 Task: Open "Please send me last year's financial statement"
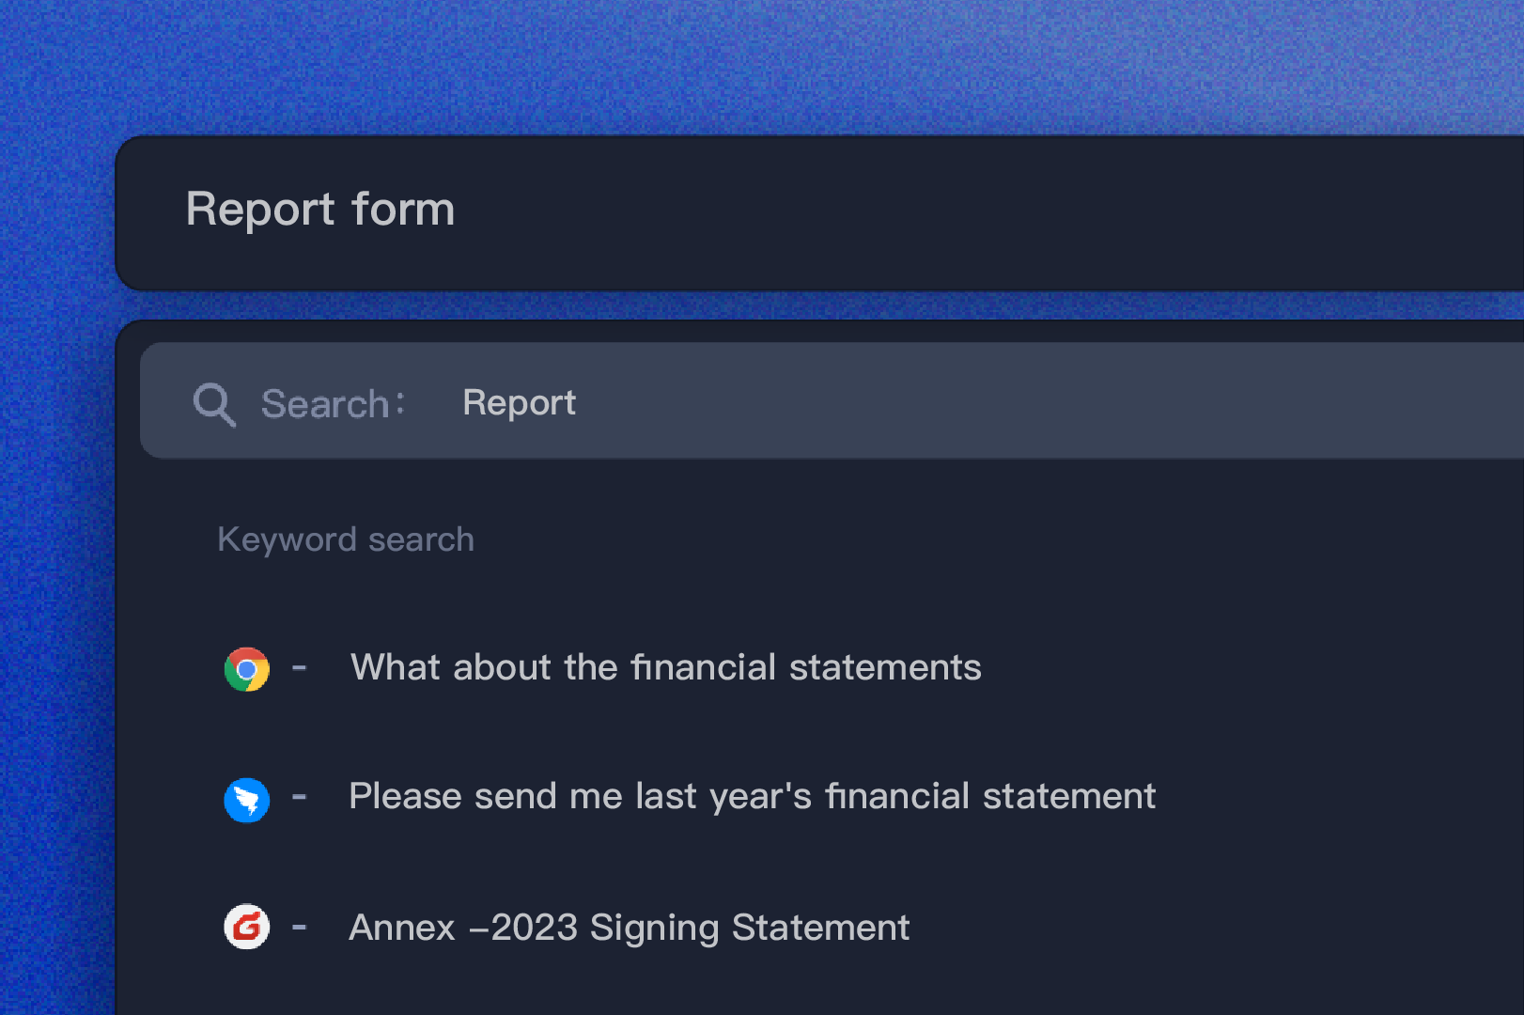(752, 797)
